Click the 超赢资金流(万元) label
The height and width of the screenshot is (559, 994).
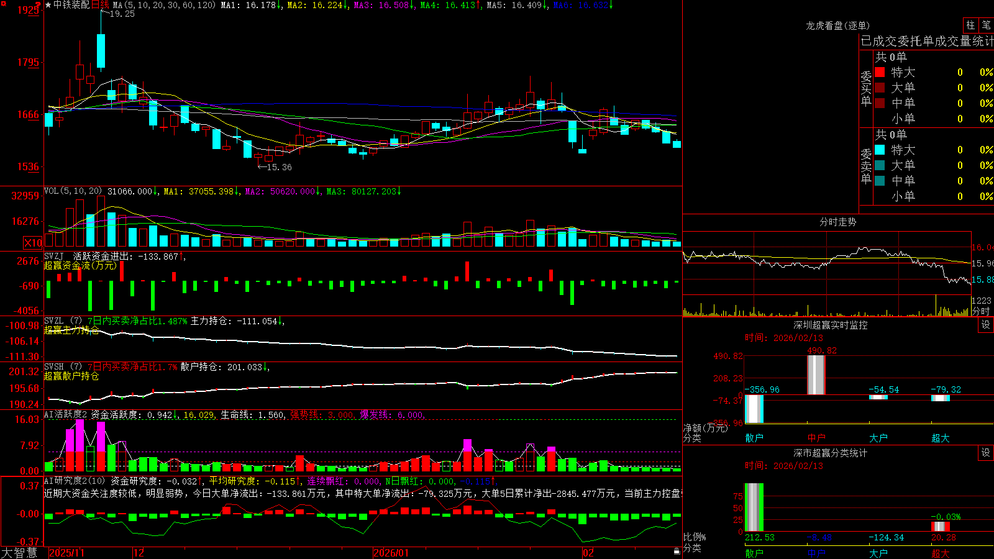click(80, 265)
